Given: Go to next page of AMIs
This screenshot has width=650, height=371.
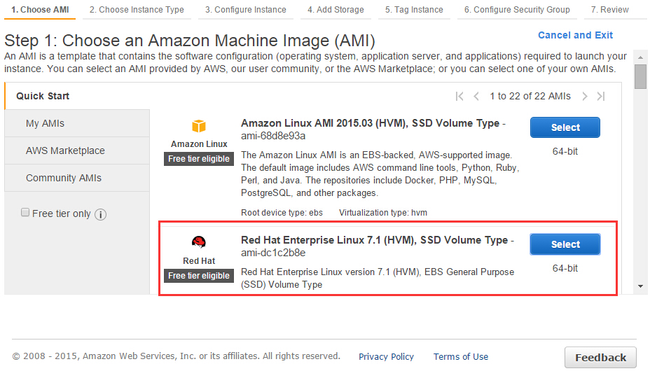Looking at the screenshot, I should (584, 97).
